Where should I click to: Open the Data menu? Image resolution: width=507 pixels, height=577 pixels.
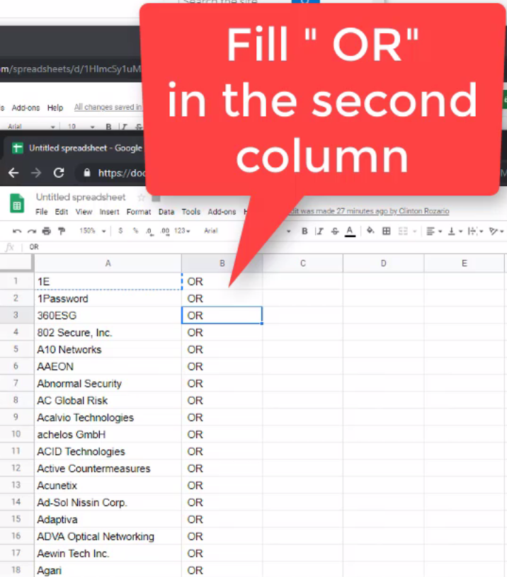click(166, 212)
